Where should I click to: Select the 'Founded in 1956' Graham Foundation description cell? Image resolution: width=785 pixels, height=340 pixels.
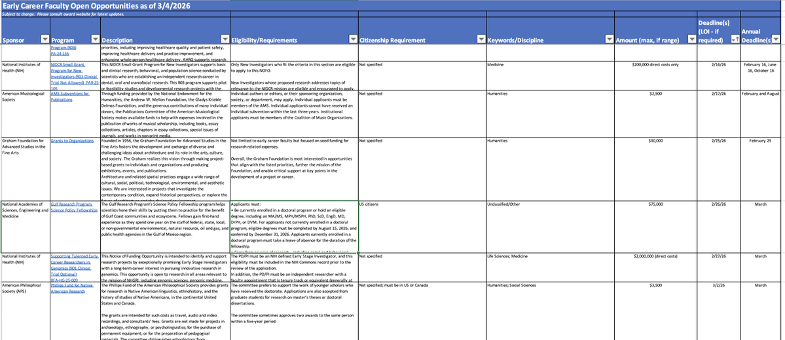pyautogui.click(x=165, y=169)
